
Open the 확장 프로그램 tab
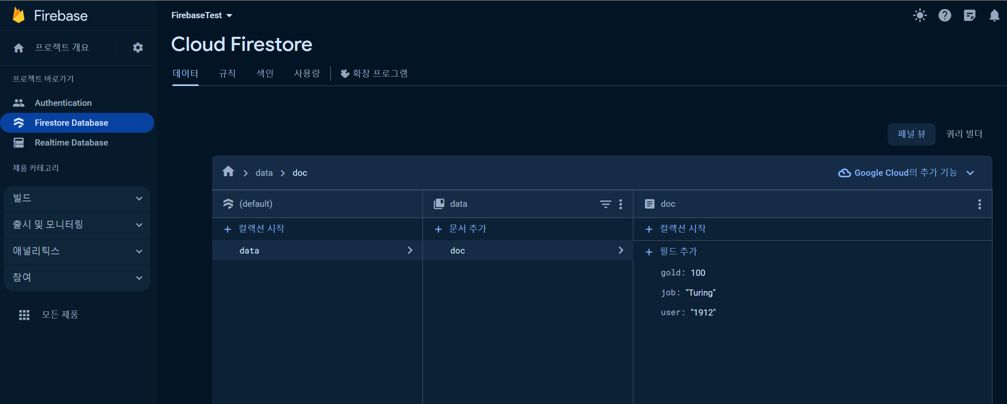374,74
